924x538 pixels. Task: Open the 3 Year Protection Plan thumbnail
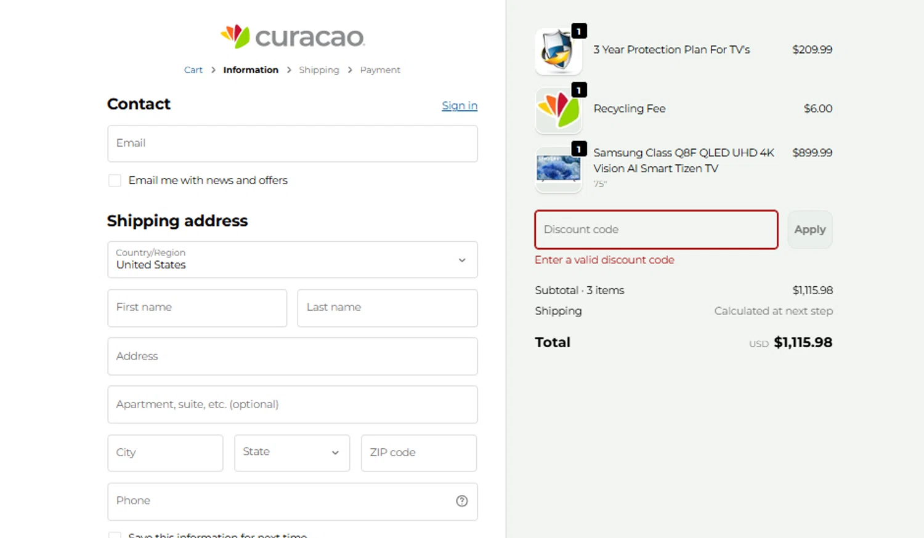coord(559,51)
